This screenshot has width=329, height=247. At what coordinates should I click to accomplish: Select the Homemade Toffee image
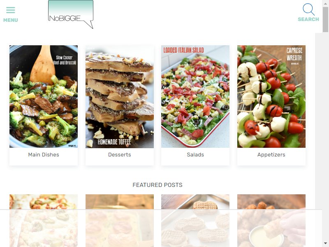pos(120,96)
